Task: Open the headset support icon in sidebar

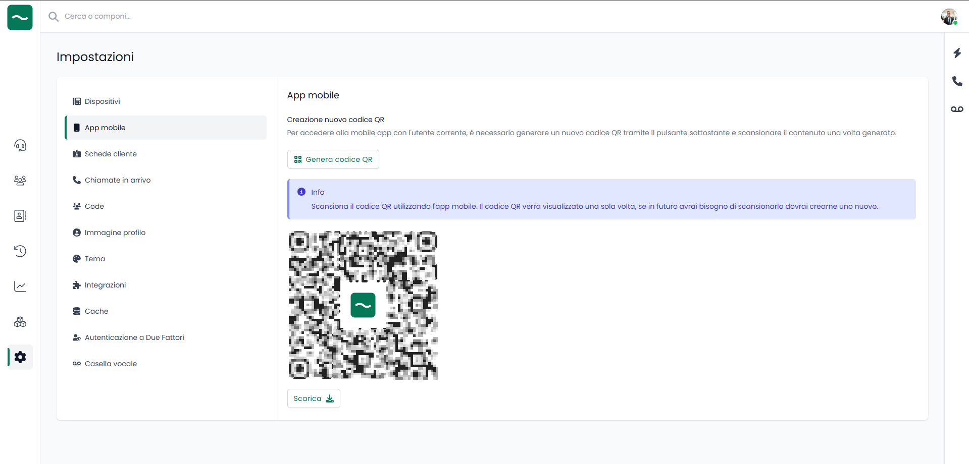Action: [20, 146]
